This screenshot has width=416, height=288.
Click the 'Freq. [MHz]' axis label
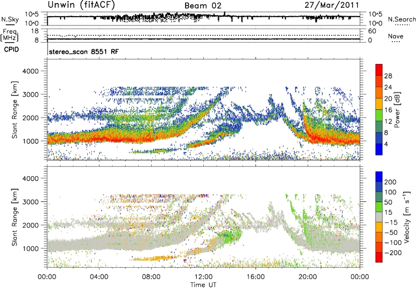[x=9, y=35]
